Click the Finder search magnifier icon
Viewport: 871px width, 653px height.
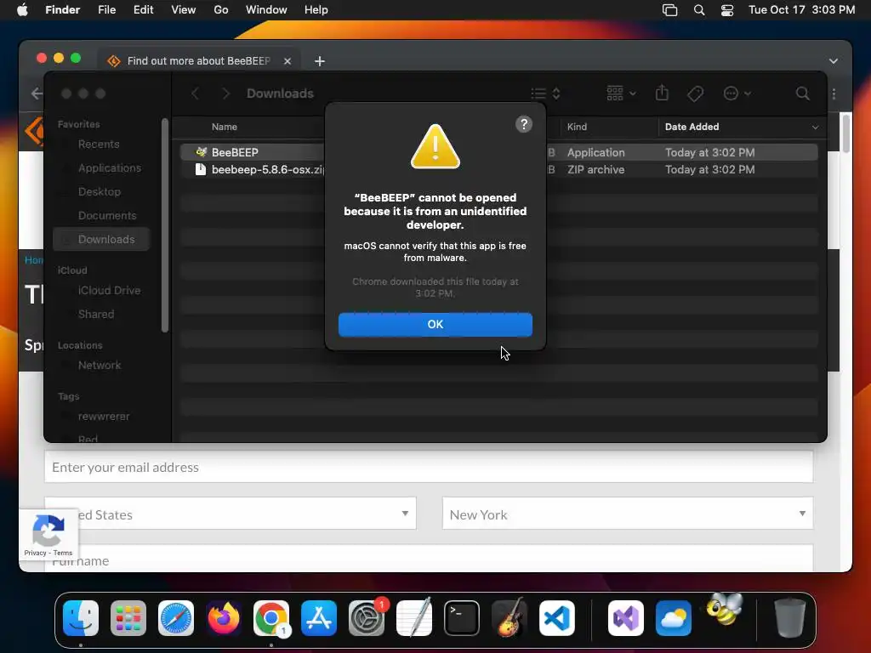802,94
